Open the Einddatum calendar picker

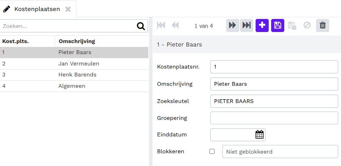pos(259,135)
